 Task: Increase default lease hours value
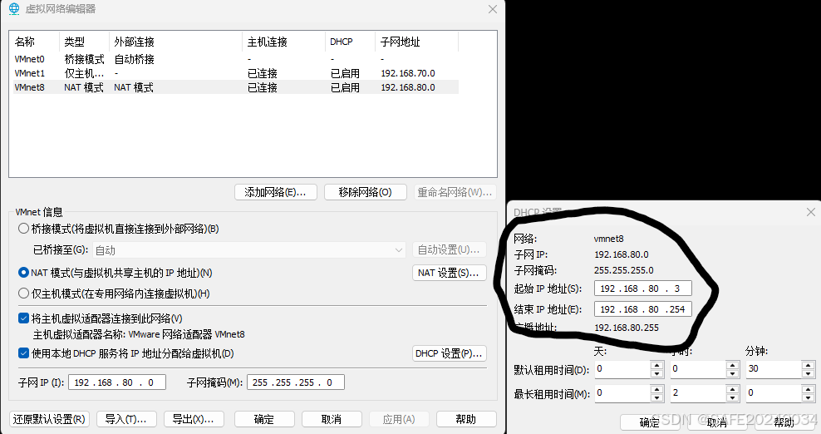(x=733, y=365)
